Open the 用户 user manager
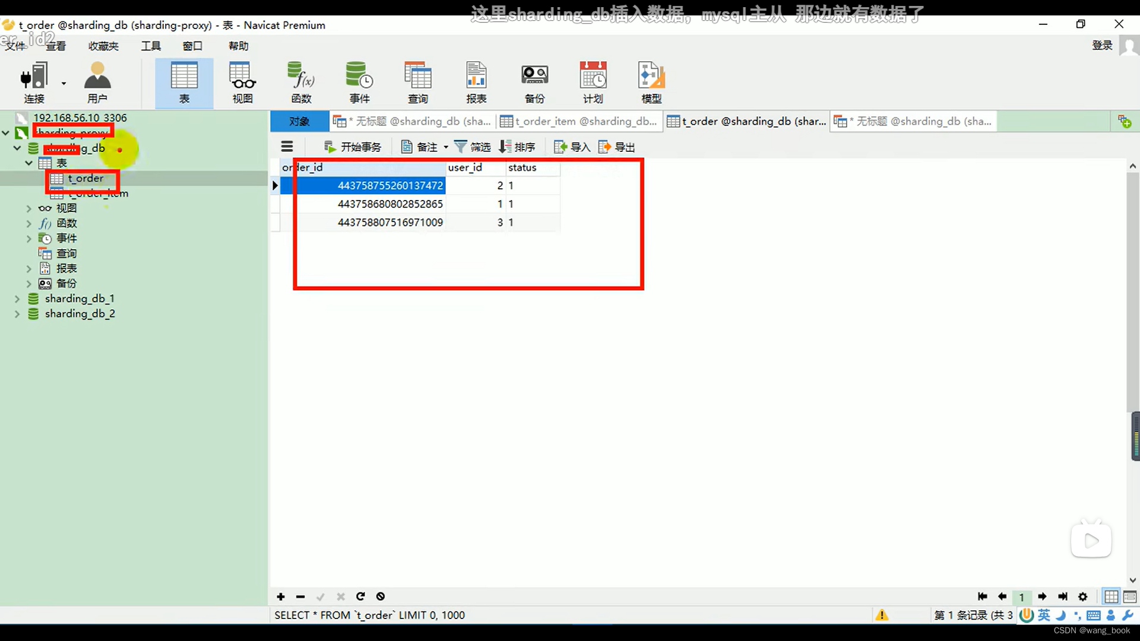 pos(97,82)
